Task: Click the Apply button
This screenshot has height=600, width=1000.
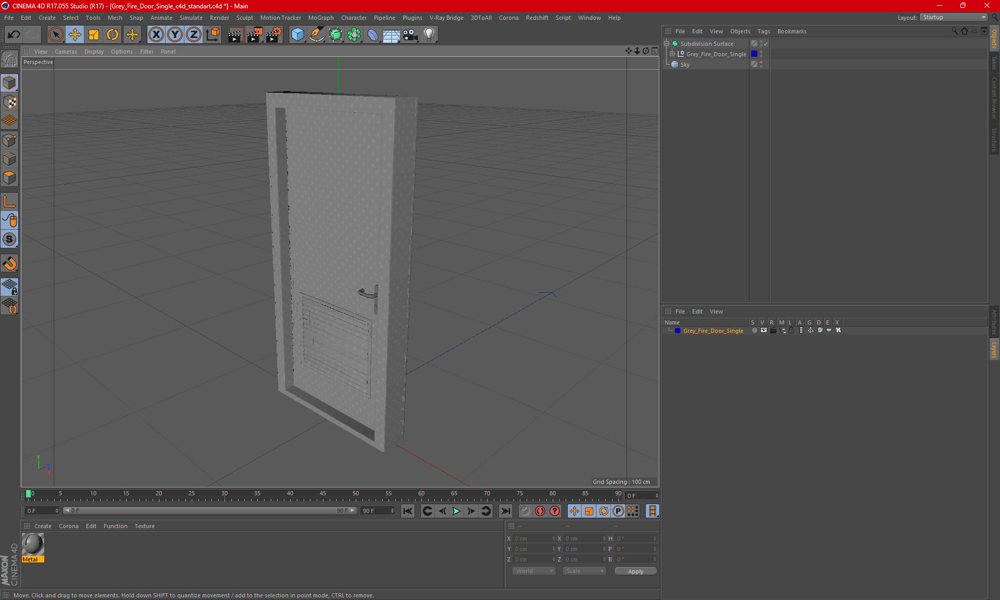Action: 635,571
